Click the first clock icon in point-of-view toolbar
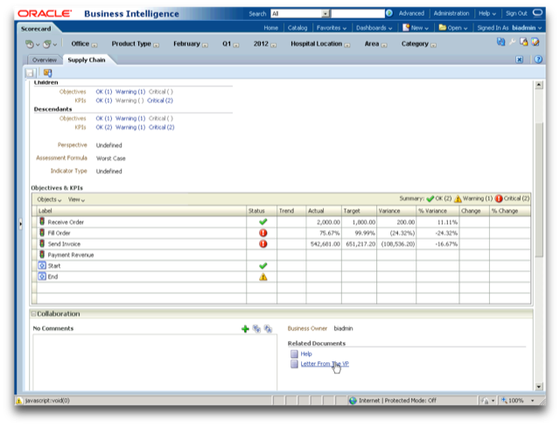This screenshot has height=426, width=560. 29,45
